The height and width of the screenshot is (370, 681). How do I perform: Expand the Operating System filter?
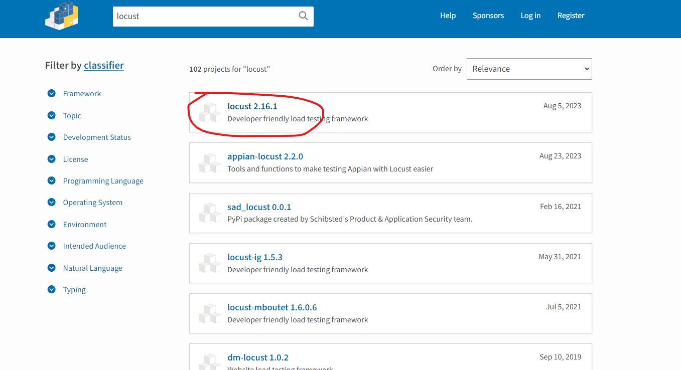pyautogui.click(x=92, y=203)
